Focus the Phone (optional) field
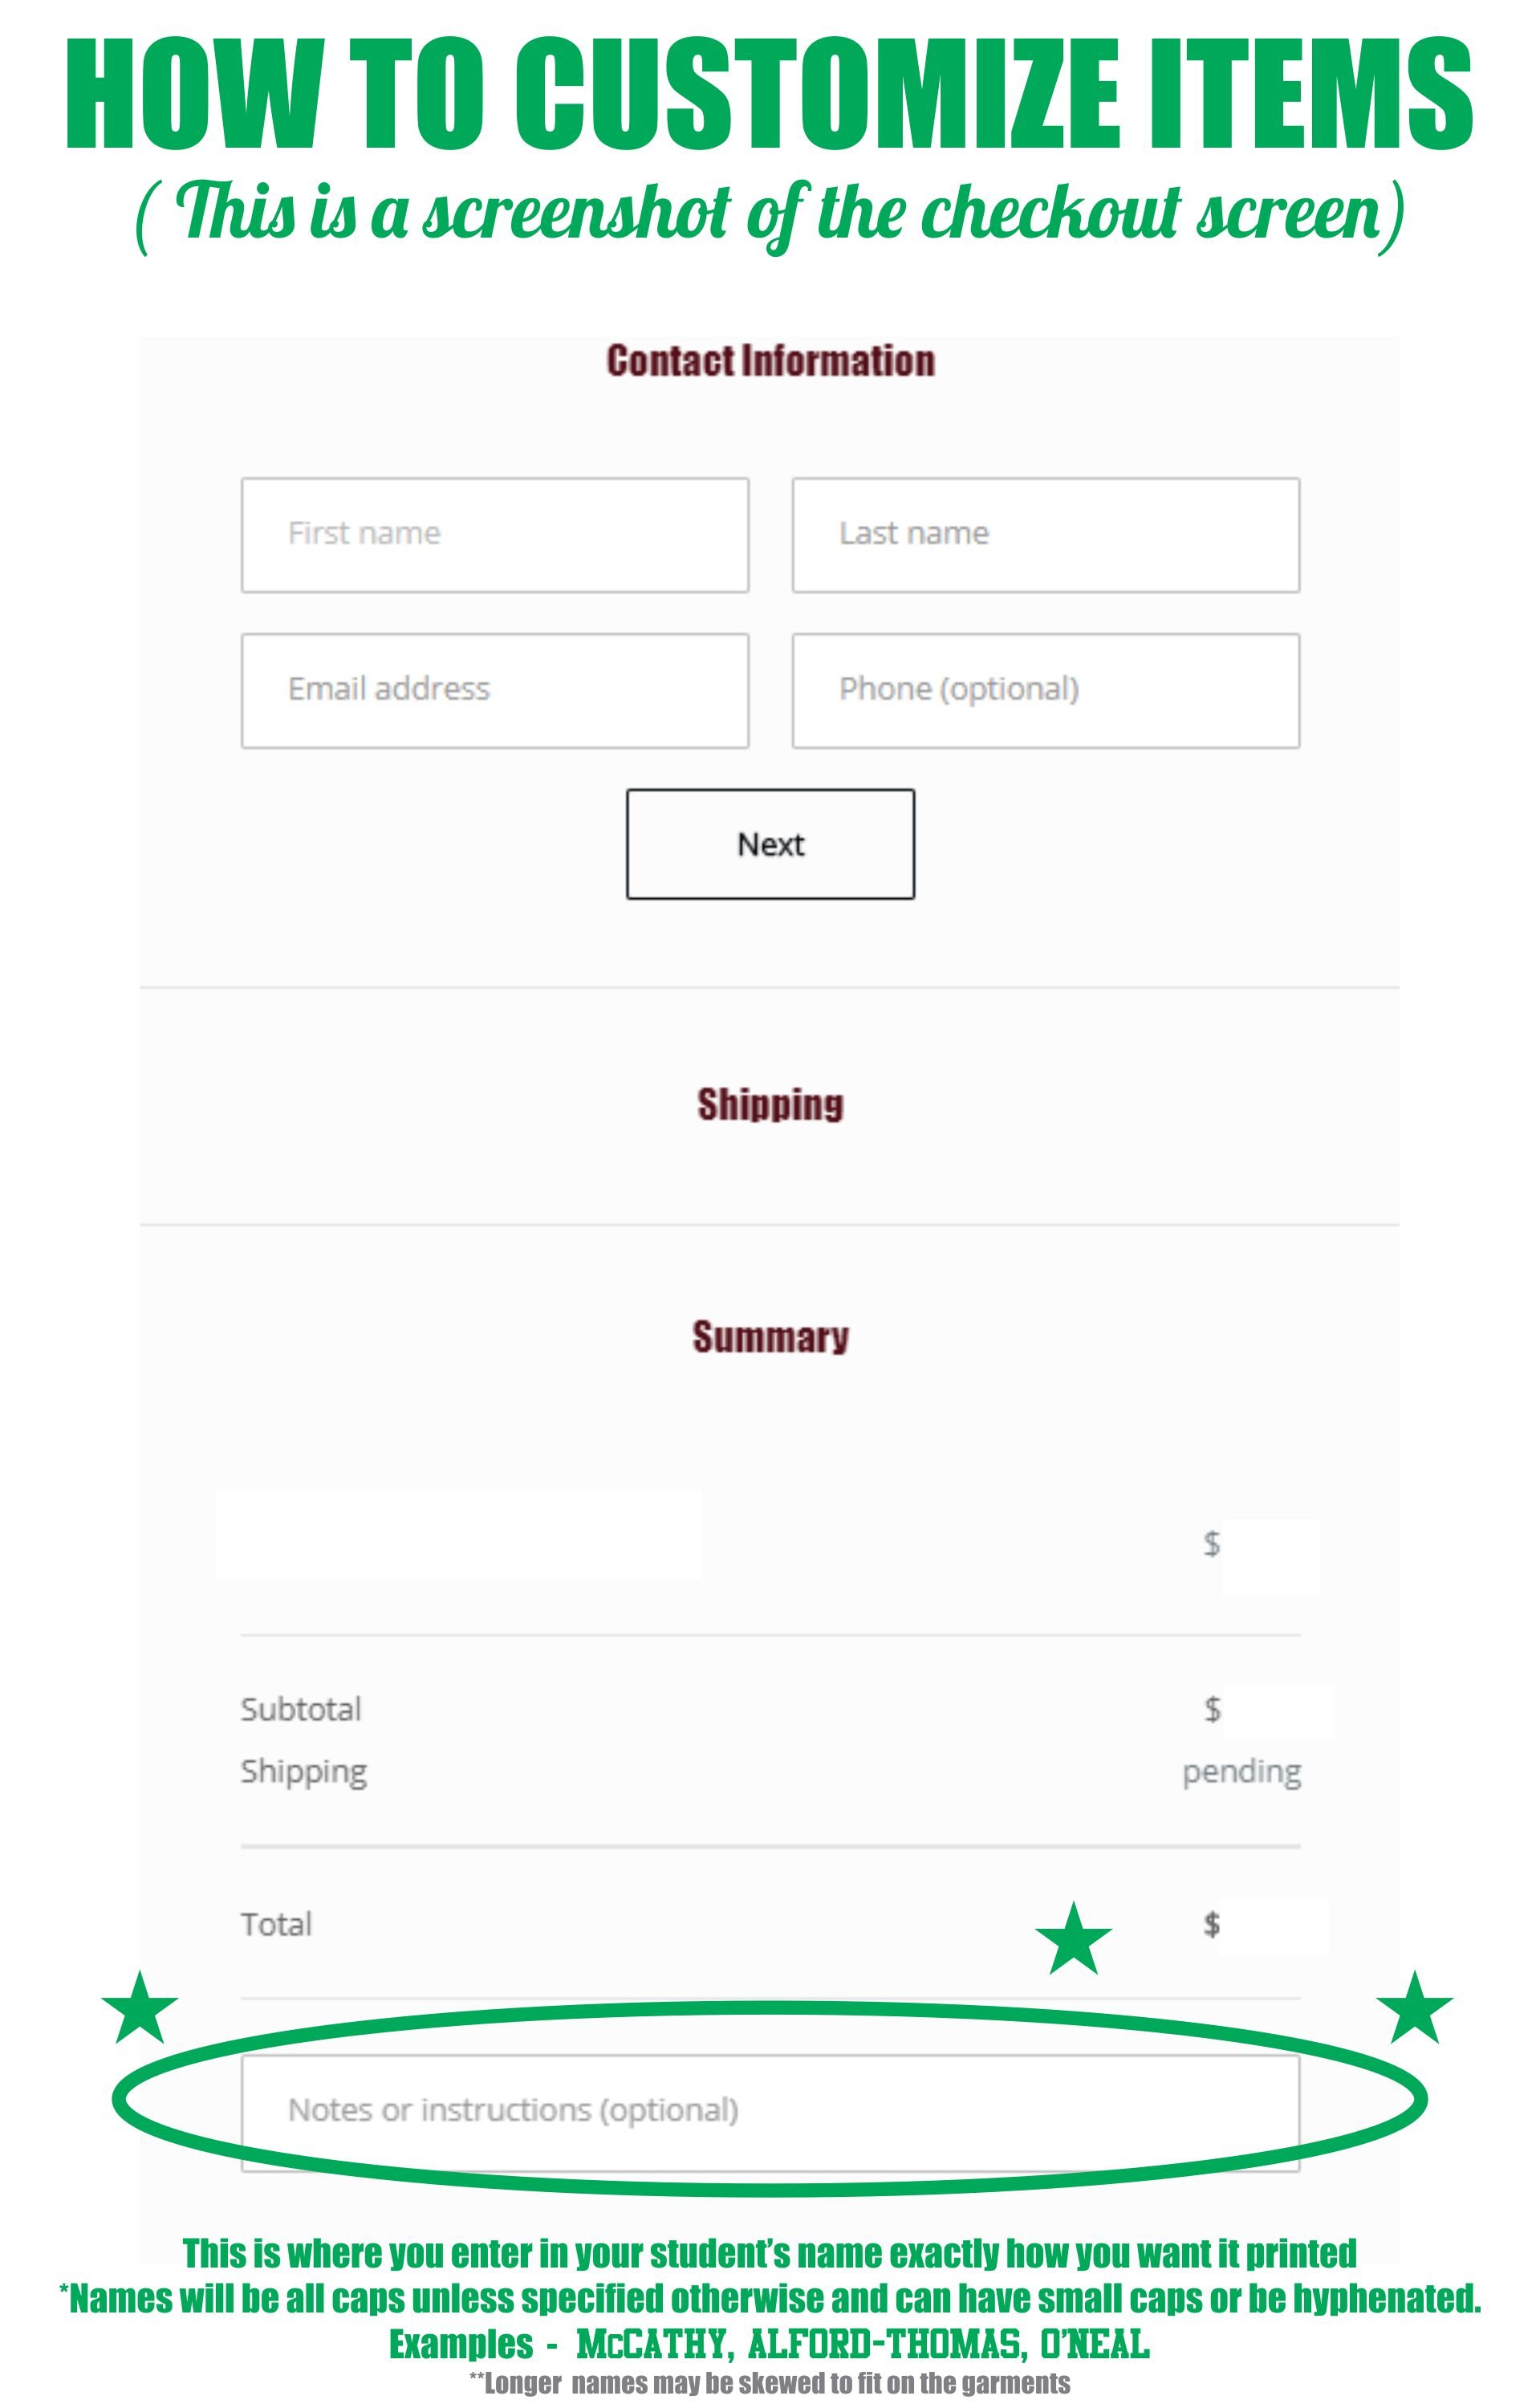The width and height of the screenshot is (1540, 2408). tap(1046, 690)
